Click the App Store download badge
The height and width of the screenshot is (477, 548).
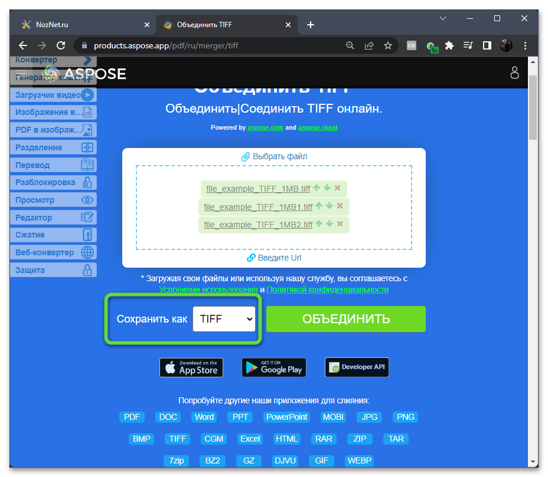[x=191, y=367]
